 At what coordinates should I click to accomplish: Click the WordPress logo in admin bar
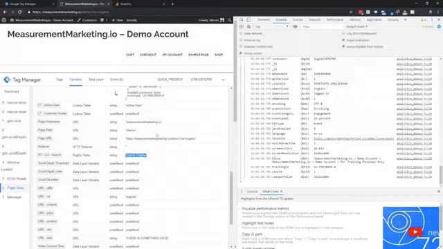tap(4, 20)
